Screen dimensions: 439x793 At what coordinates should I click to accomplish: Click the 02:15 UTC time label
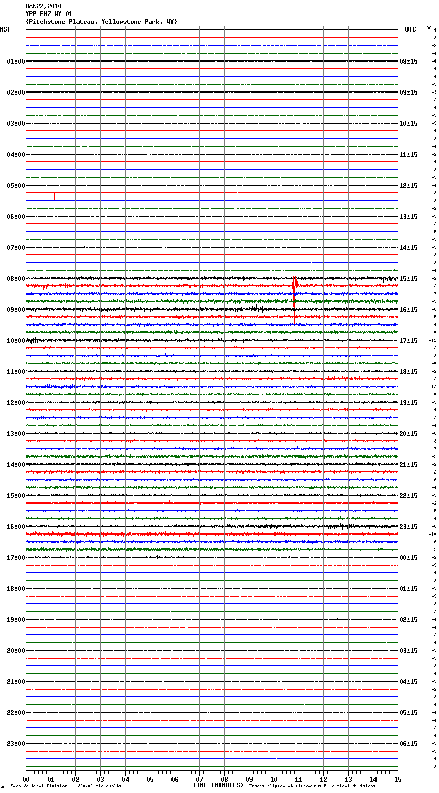tap(409, 620)
